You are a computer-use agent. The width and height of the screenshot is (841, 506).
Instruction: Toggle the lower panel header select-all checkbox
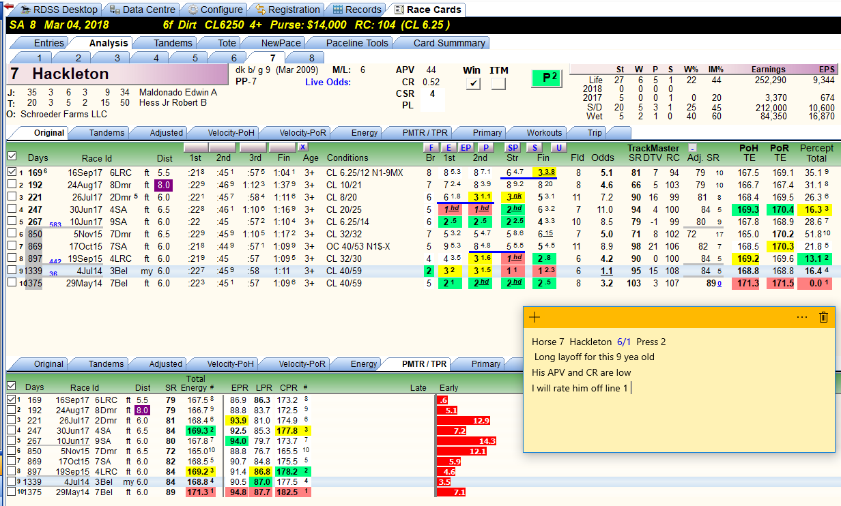12,387
